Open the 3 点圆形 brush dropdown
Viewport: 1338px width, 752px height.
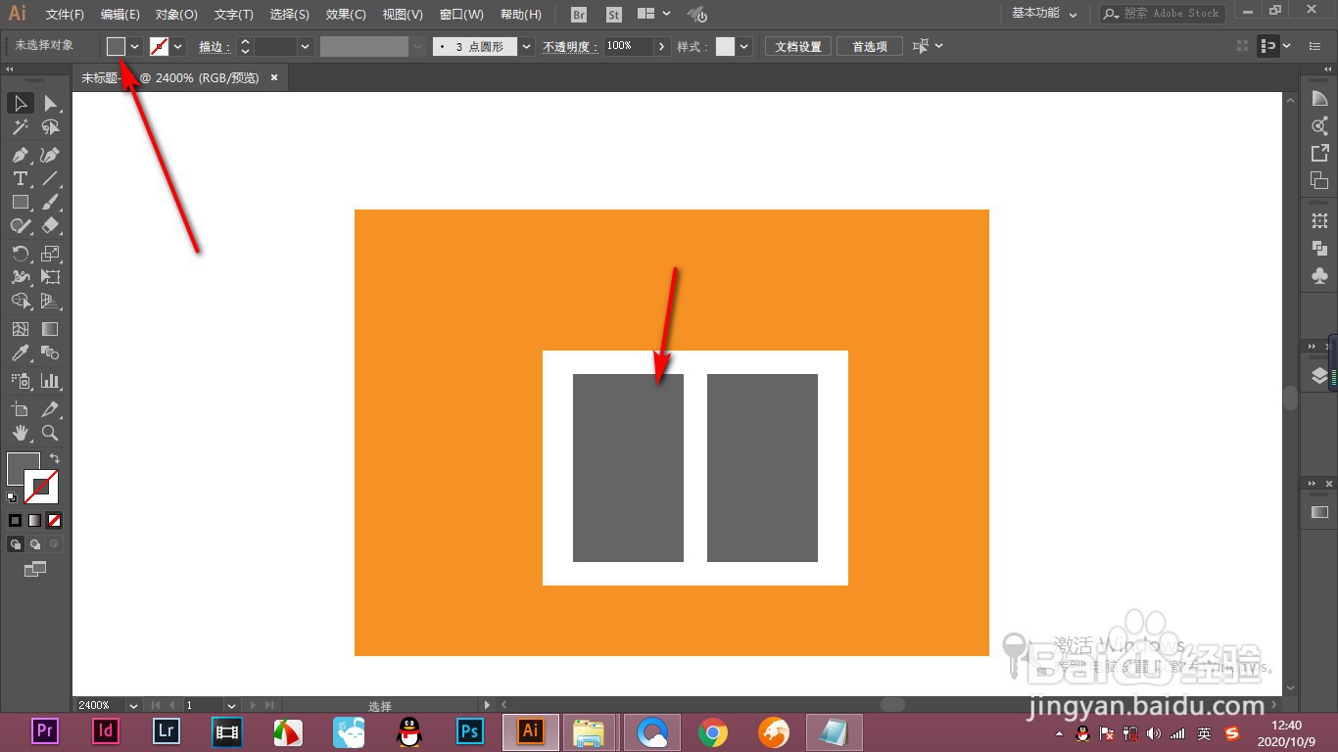pyautogui.click(x=528, y=47)
